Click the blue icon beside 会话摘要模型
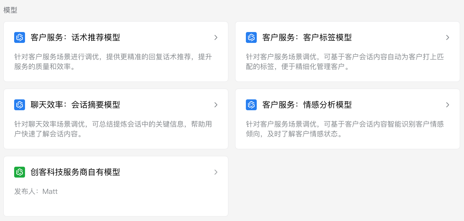This screenshot has height=221, width=464. tap(20, 105)
